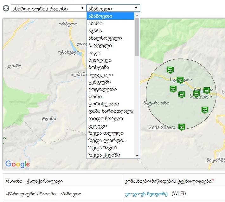Select აბარი from the village list

point(111,24)
